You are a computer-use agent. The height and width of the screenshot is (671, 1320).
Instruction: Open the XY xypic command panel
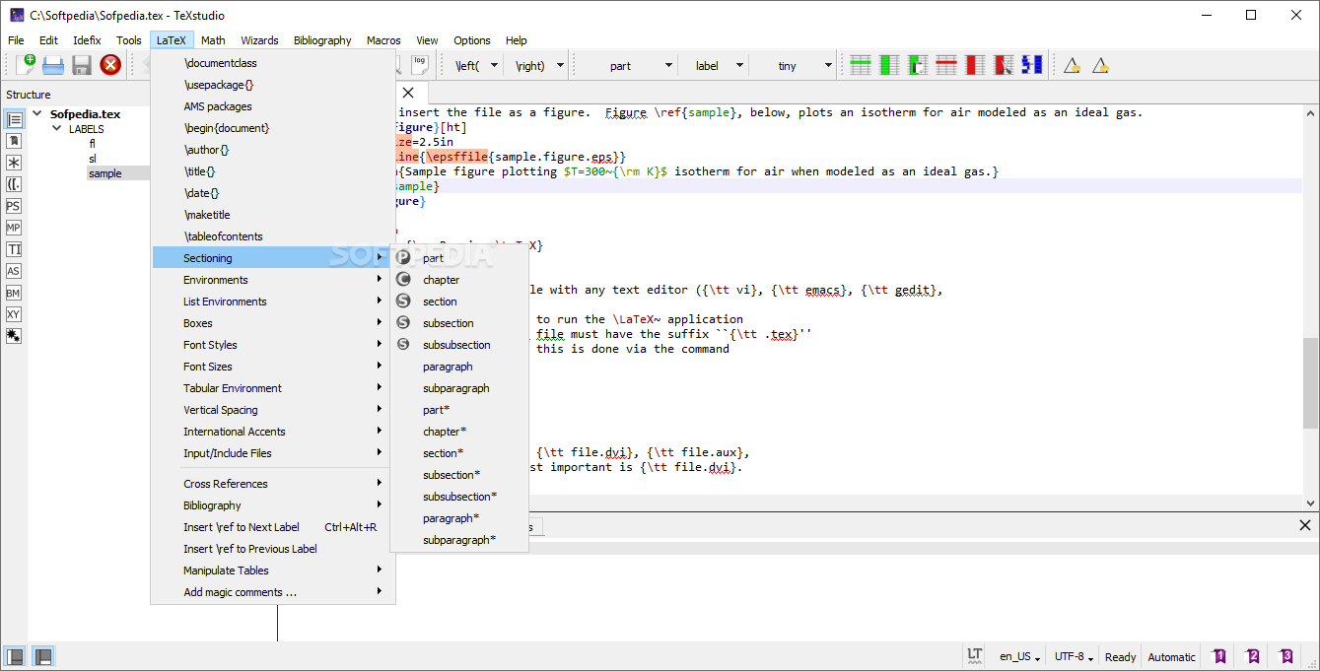(x=14, y=314)
